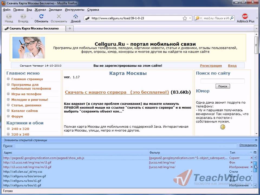
Task: Open Главная страница menu link
Action: [x=27, y=79]
